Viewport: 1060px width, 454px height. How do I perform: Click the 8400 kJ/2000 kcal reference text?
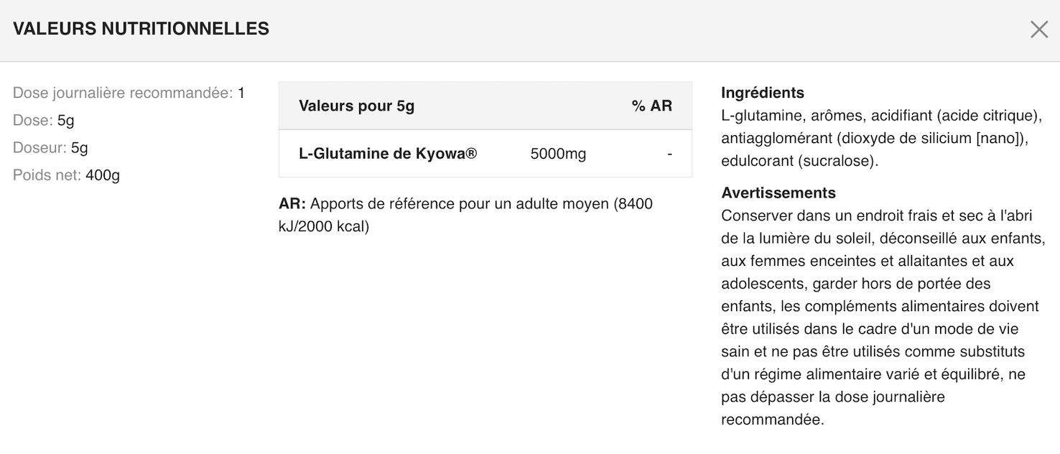tap(465, 216)
